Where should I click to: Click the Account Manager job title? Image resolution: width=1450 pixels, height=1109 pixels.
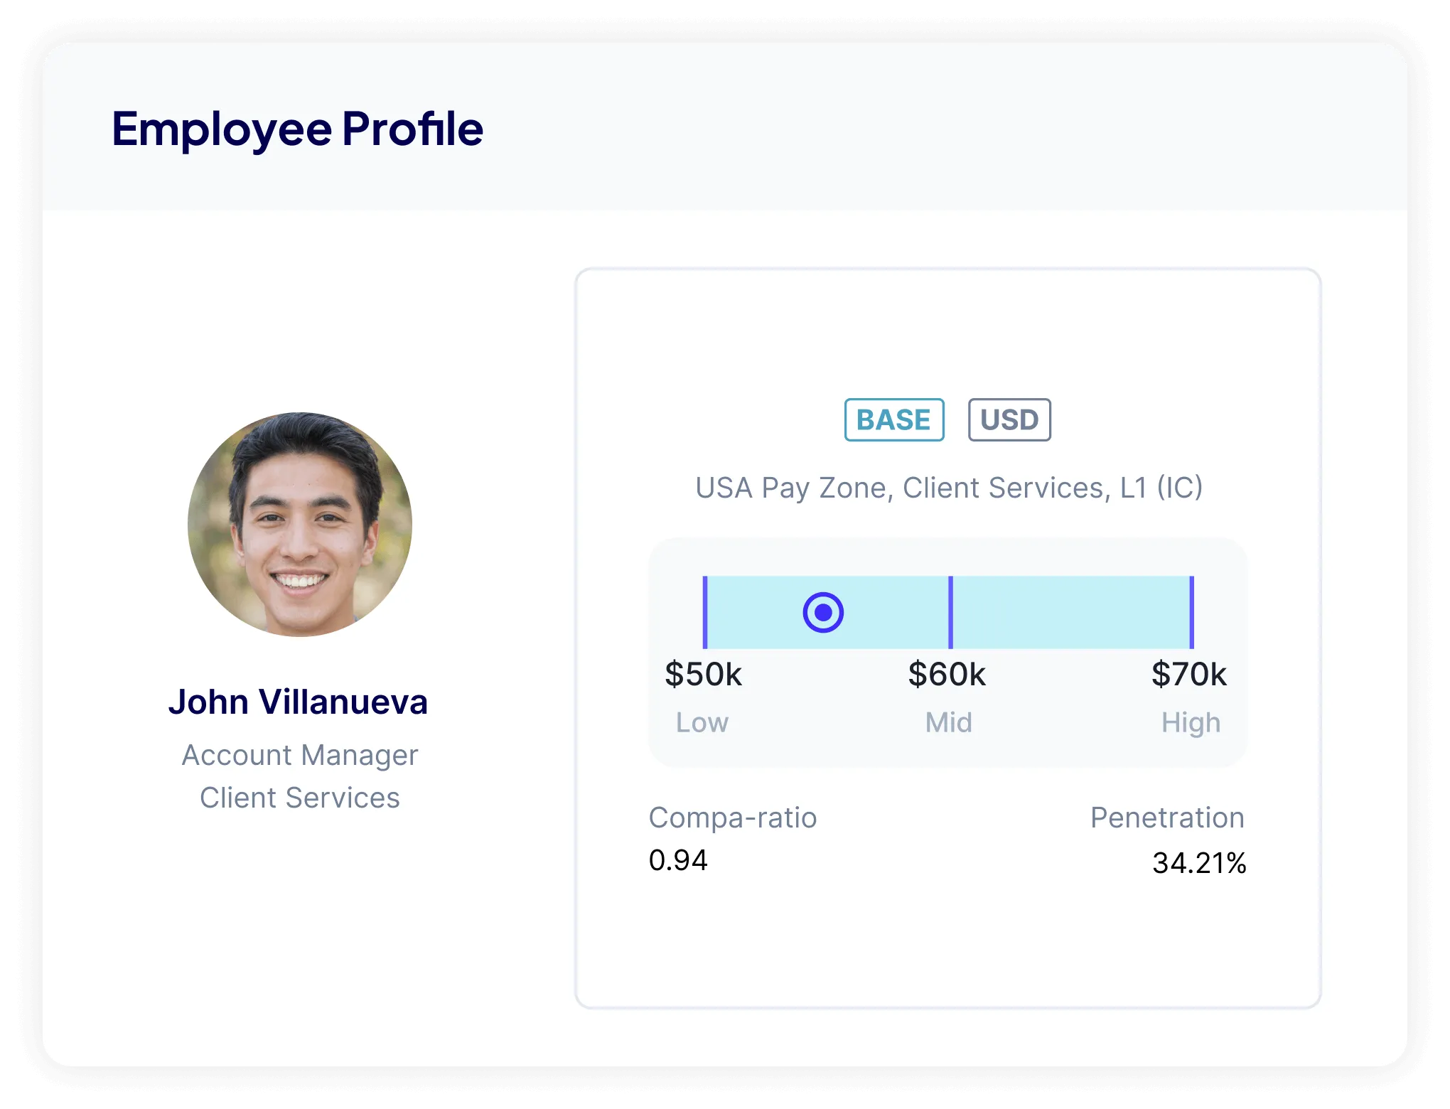pos(299,755)
